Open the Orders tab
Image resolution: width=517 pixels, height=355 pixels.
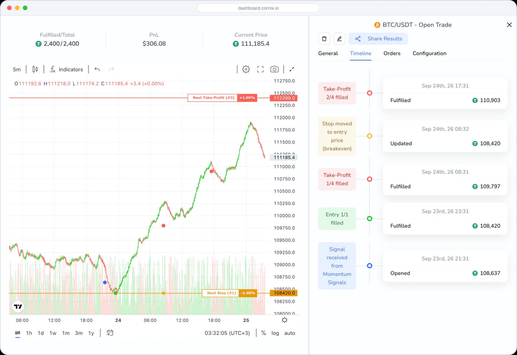coord(392,53)
